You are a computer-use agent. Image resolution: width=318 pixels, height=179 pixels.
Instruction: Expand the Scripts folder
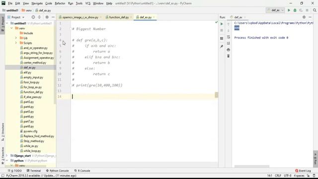(x=16, y=43)
